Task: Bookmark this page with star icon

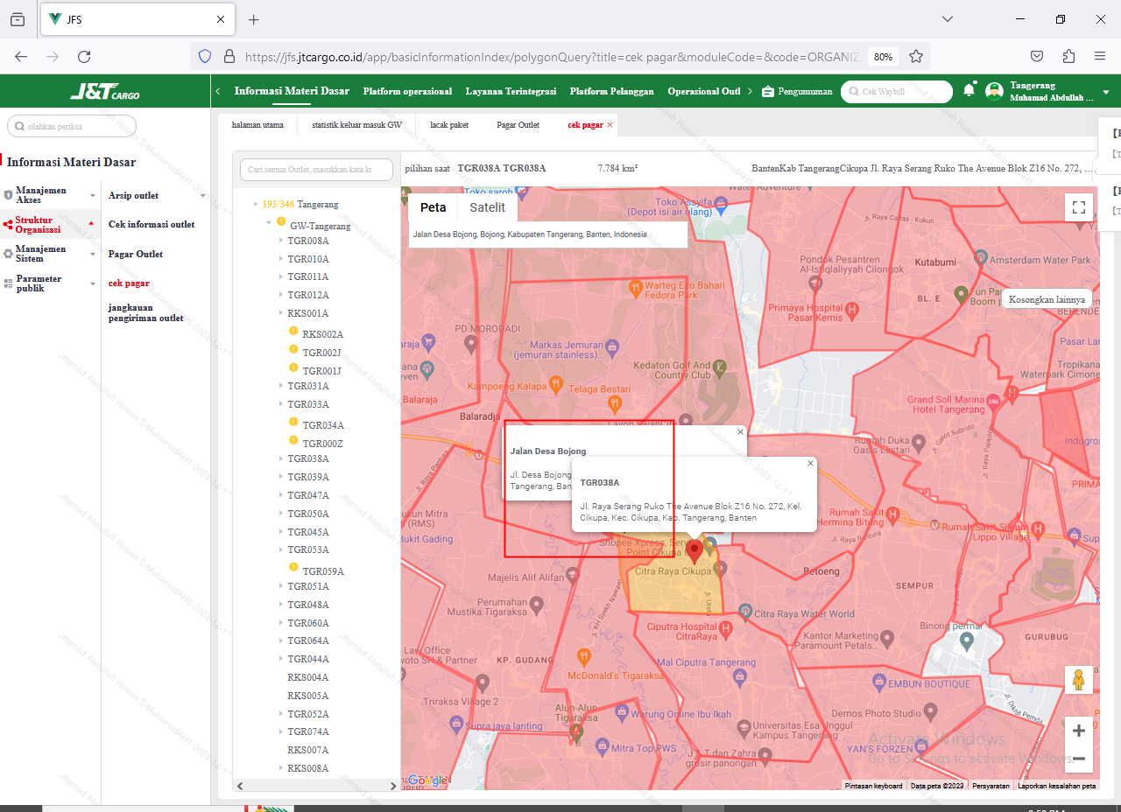Action: (916, 56)
